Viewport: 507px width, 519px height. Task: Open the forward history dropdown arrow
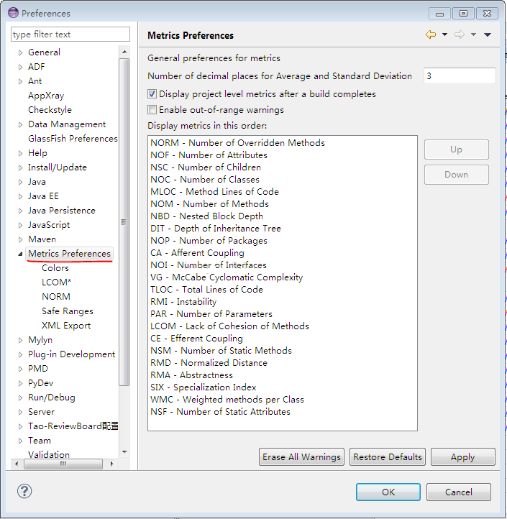[473, 35]
